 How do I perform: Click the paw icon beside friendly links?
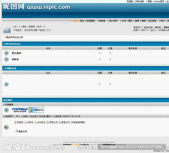[x=6, y=110]
